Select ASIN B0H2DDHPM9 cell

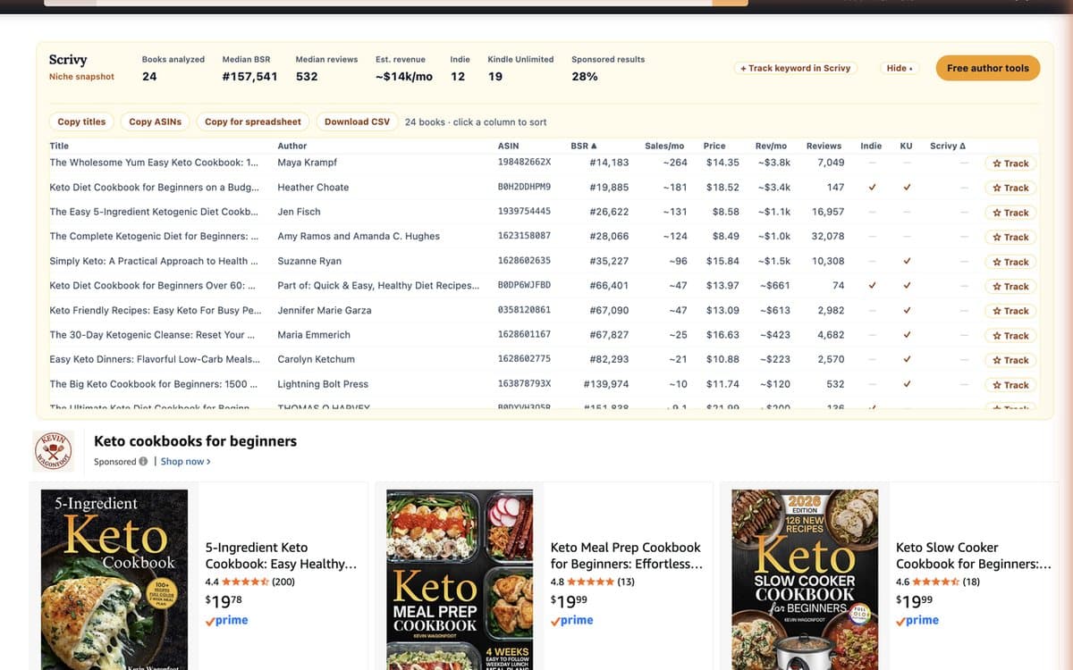tap(524, 188)
